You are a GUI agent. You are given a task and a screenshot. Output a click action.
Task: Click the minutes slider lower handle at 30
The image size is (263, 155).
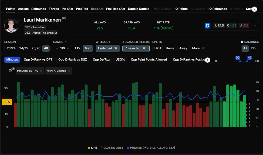tap(240, 61)
